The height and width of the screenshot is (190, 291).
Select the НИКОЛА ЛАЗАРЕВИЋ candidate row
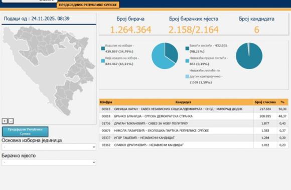coord(194,130)
